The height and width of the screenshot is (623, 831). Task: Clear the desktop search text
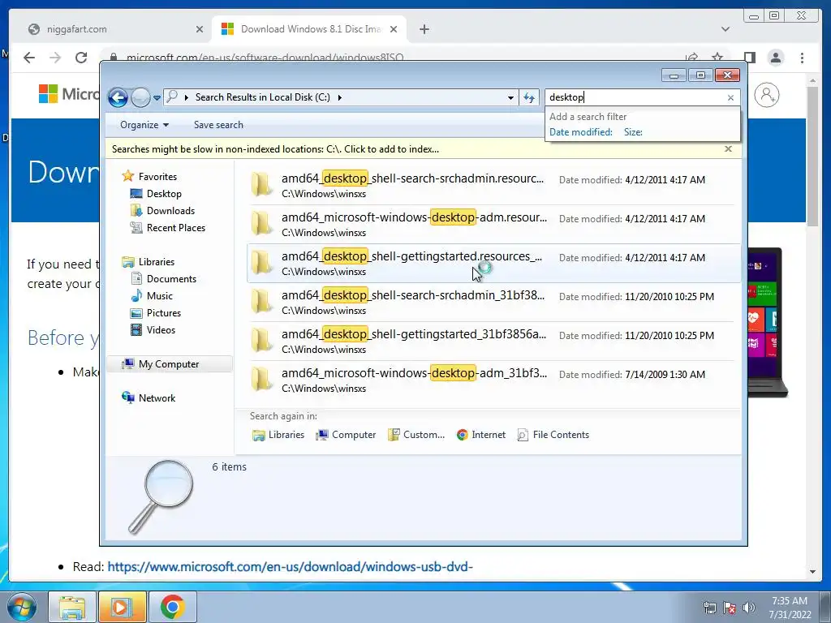[x=730, y=98]
